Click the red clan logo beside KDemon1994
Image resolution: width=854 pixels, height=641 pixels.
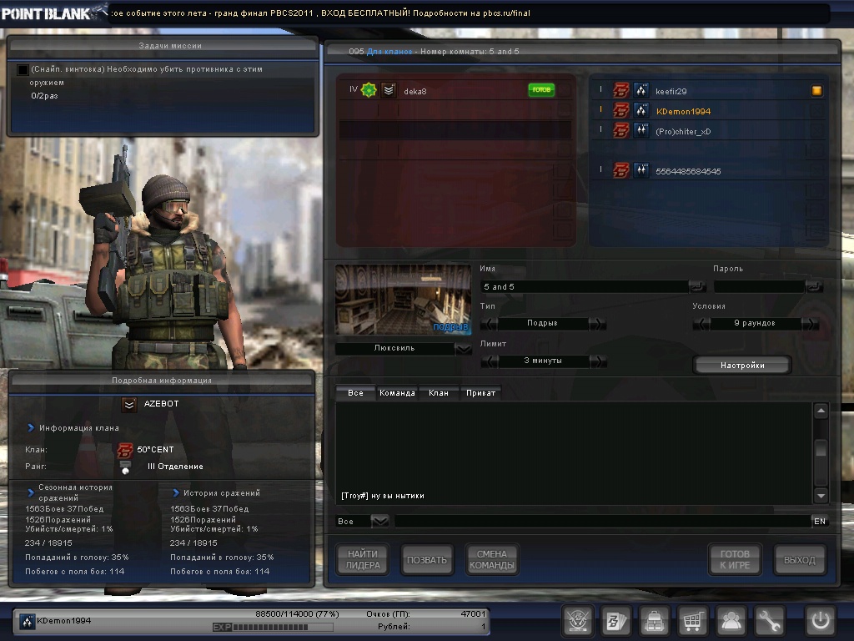tap(620, 111)
